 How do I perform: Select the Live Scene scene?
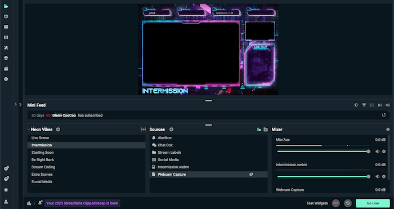click(86, 138)
